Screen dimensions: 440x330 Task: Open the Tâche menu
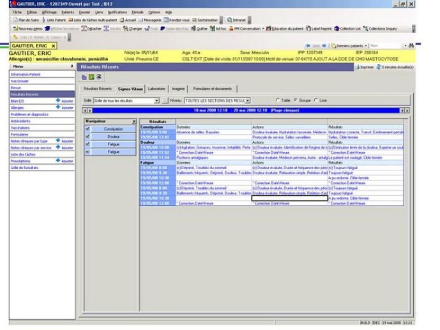click(x=17, y=12)
